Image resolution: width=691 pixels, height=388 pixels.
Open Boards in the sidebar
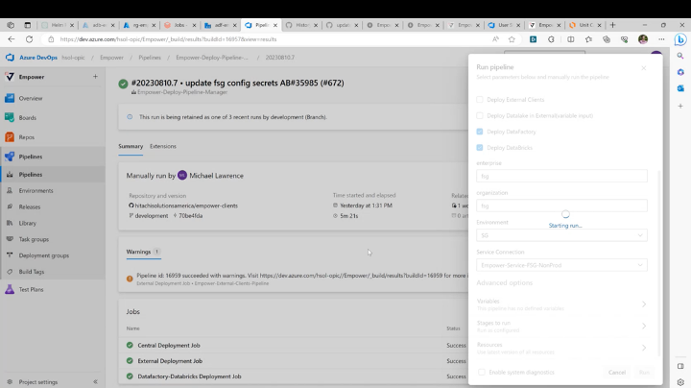click(27, 118)
